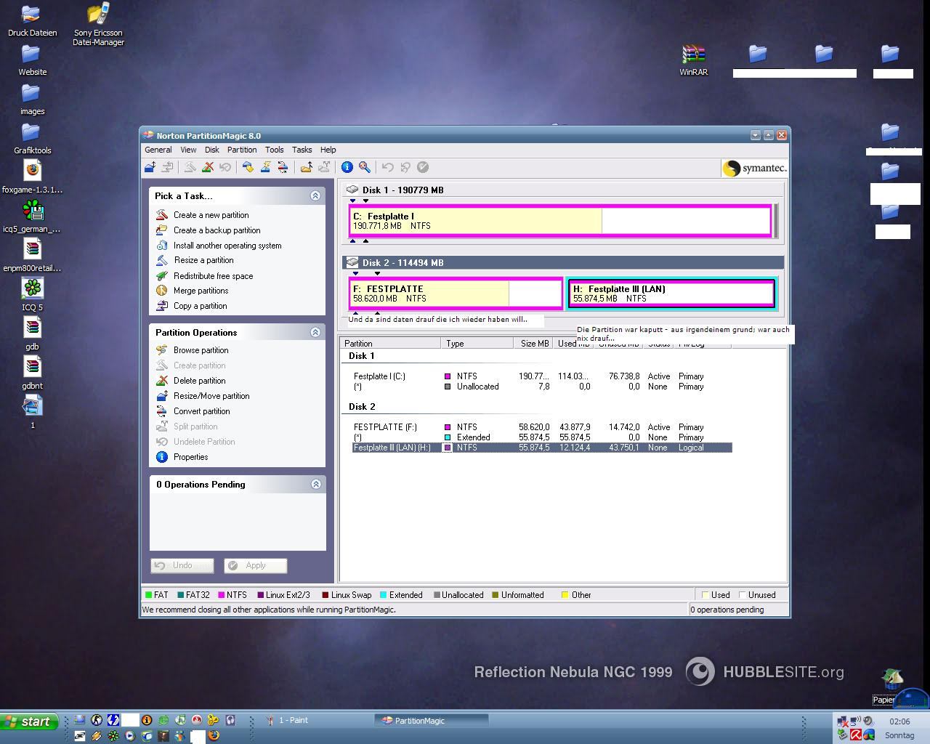Select the ICQ 5 desktop icon
Viewport: 930px width, 744px height.
(32, 294)
